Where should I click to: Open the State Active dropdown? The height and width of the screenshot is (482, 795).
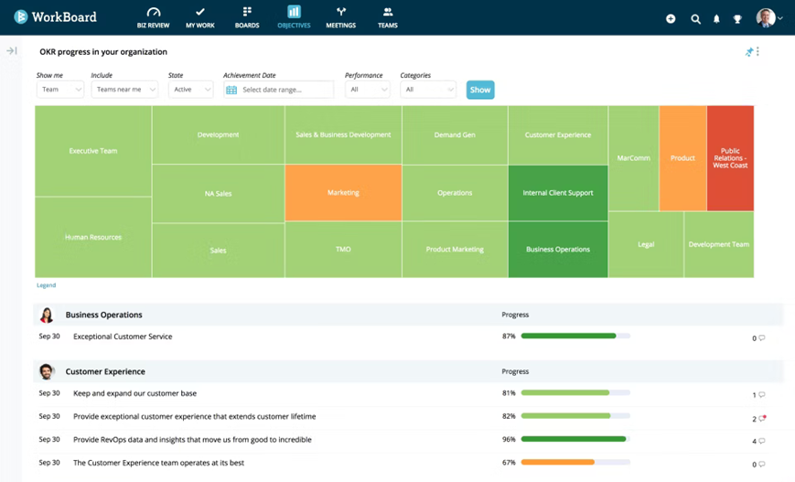190,90
